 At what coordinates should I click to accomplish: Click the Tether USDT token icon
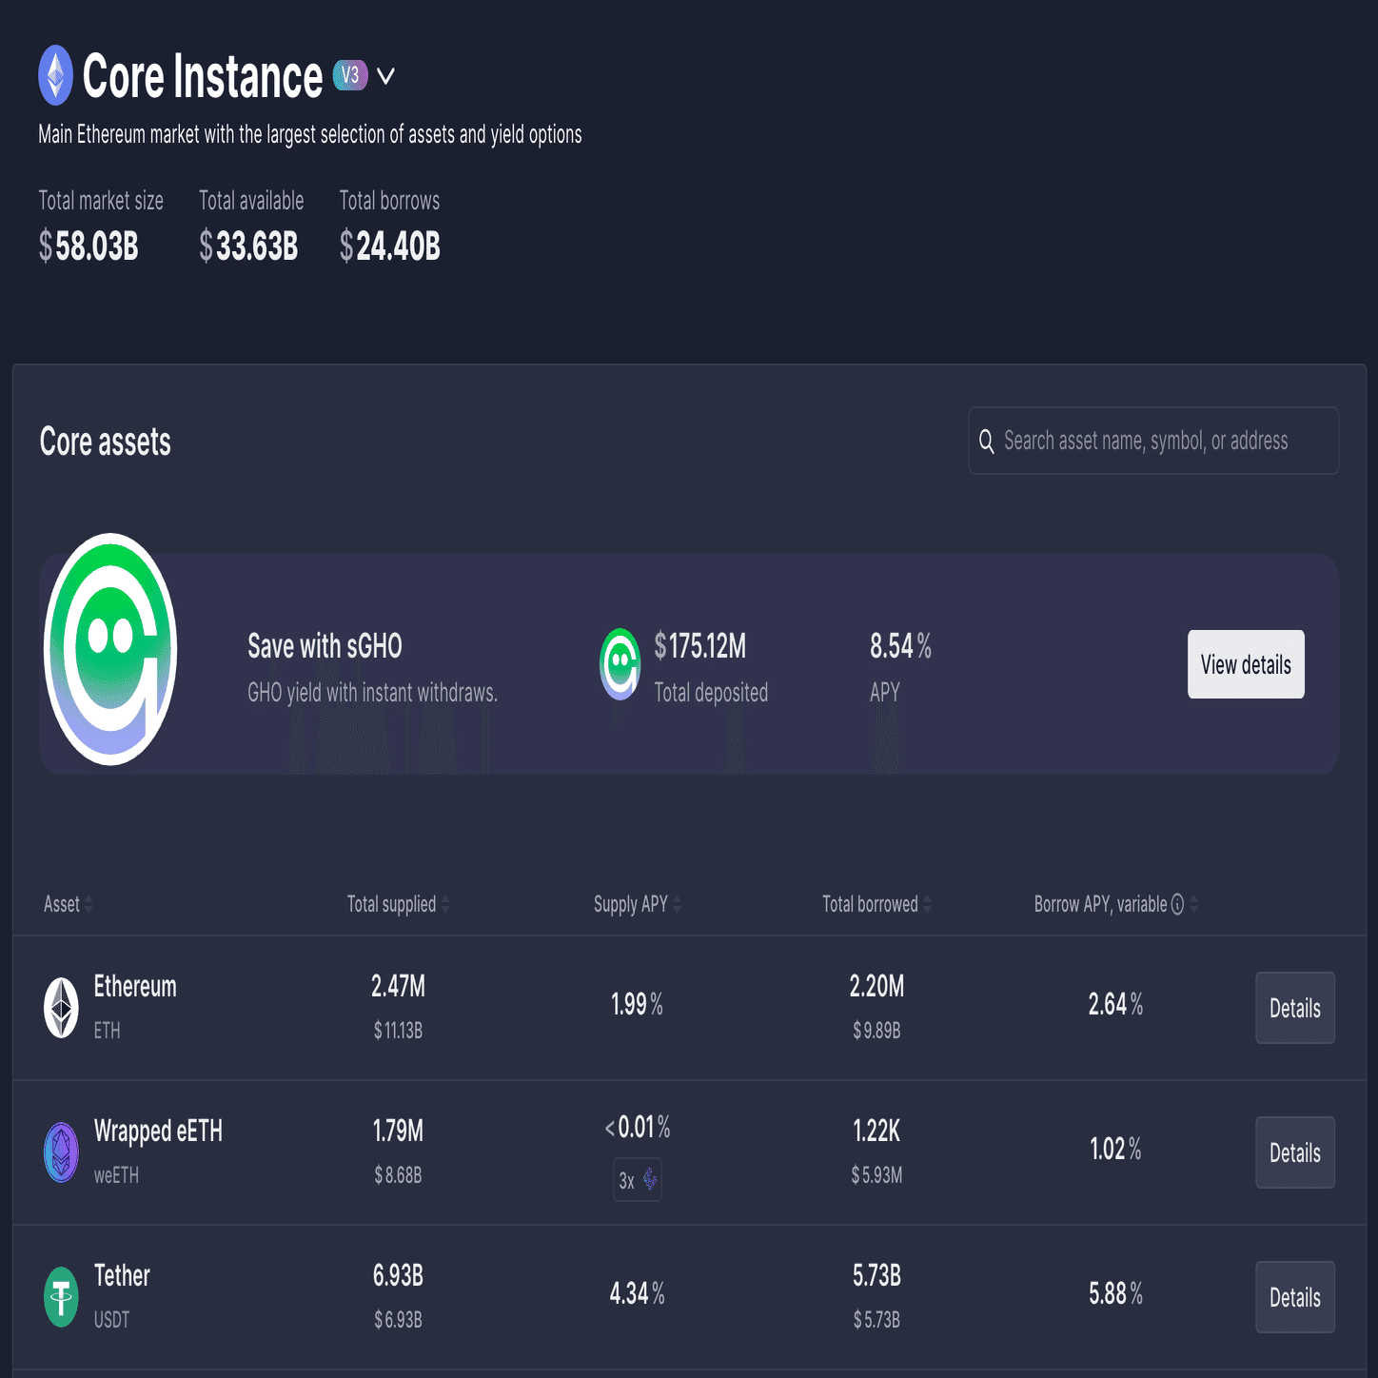62,1296
